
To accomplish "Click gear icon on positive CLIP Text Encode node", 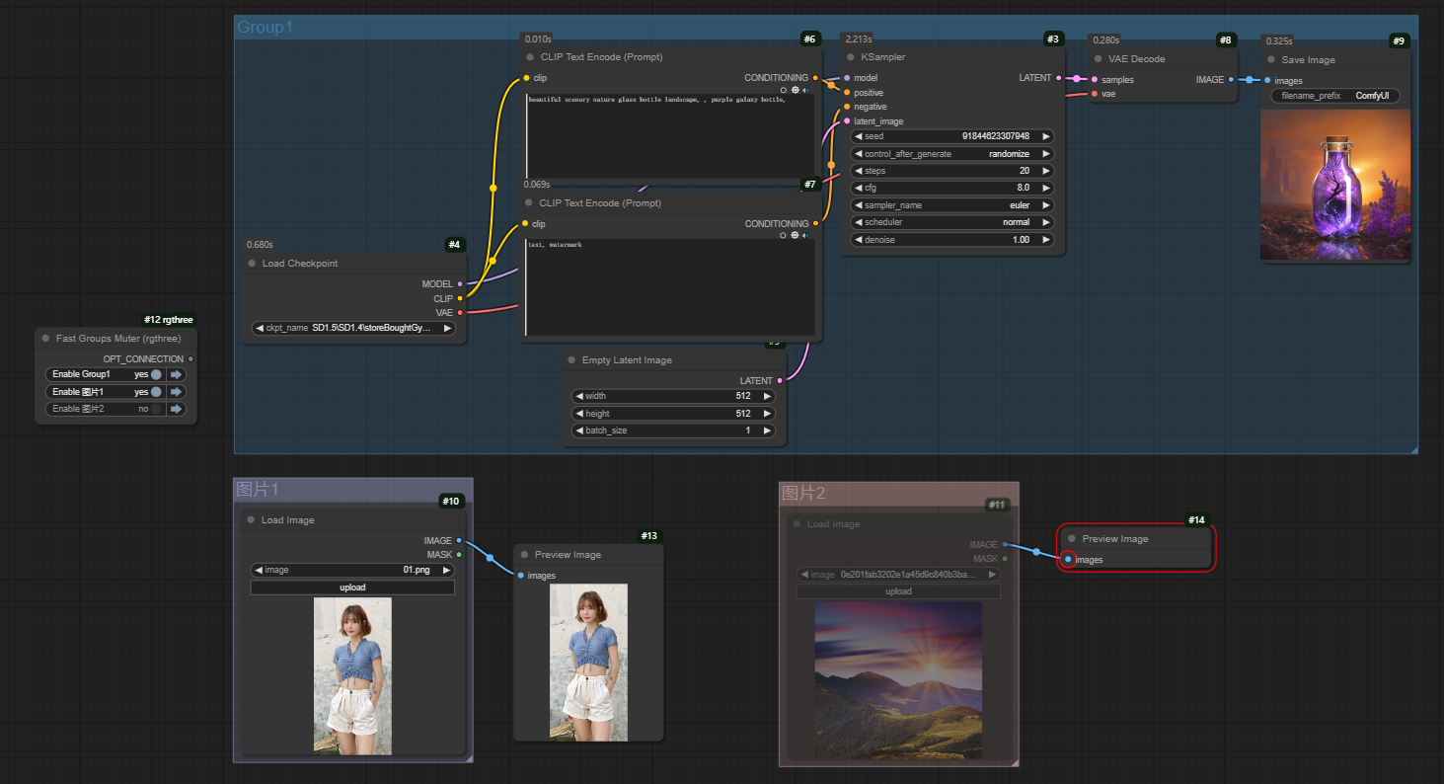I will click(795, 90).
